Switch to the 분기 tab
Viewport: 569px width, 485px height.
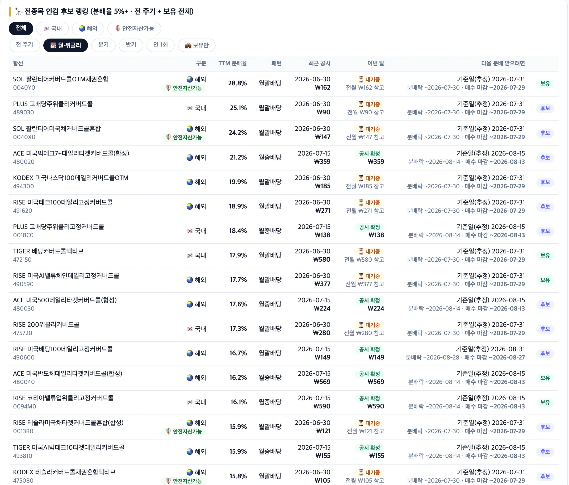tap(103, 45)
